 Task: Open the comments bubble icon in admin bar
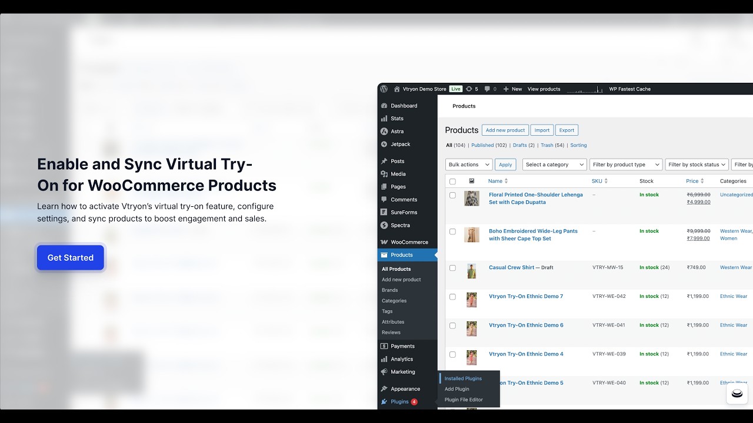(487, 89)
